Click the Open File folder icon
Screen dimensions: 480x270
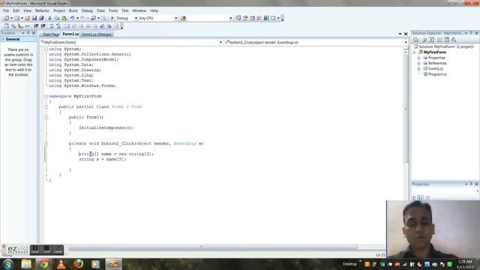(27, 18)
